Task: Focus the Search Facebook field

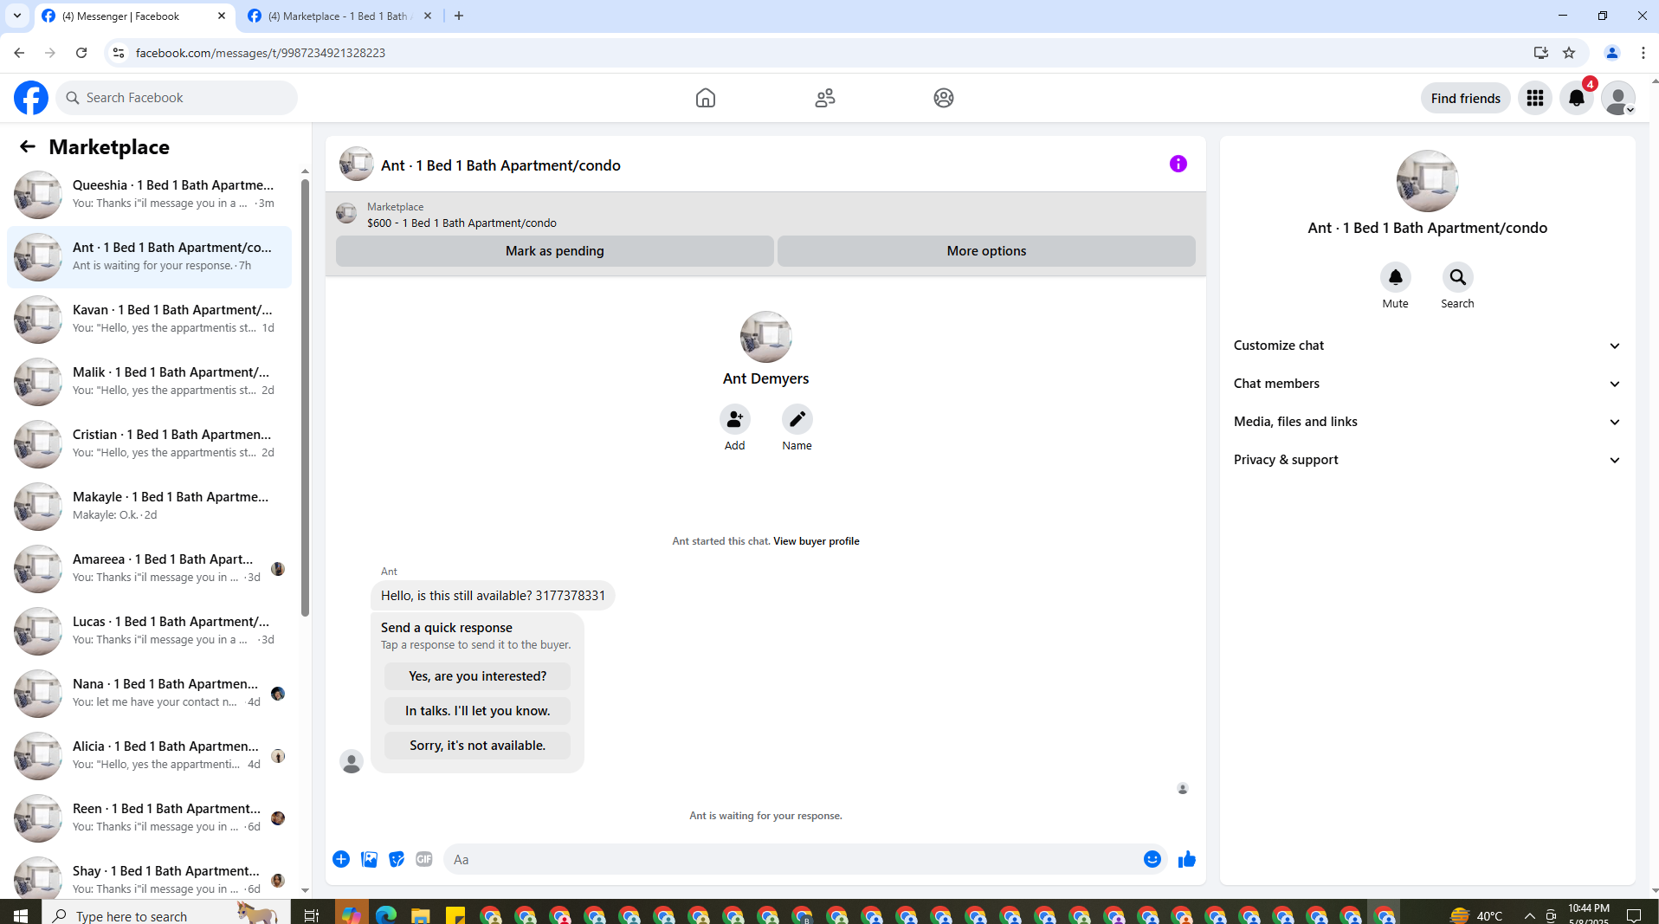Action: point(178,98)
